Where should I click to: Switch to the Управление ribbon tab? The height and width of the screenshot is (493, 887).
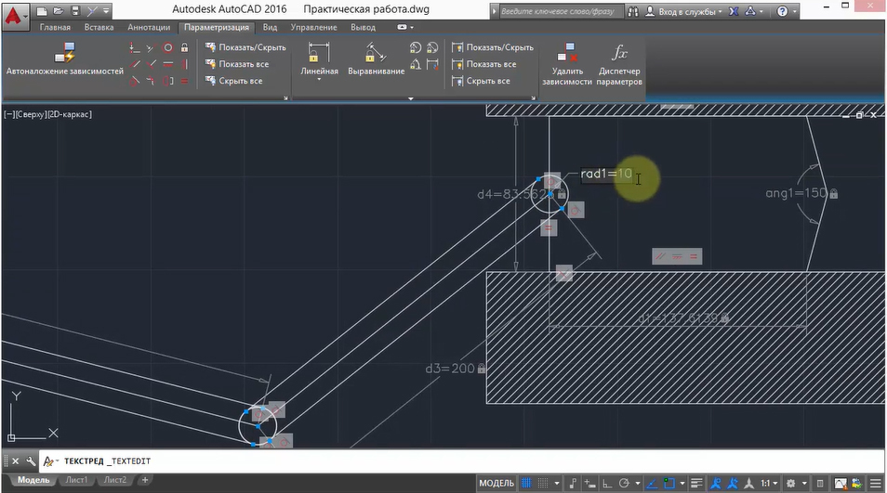pyautogui.click(x=313, y=27)
